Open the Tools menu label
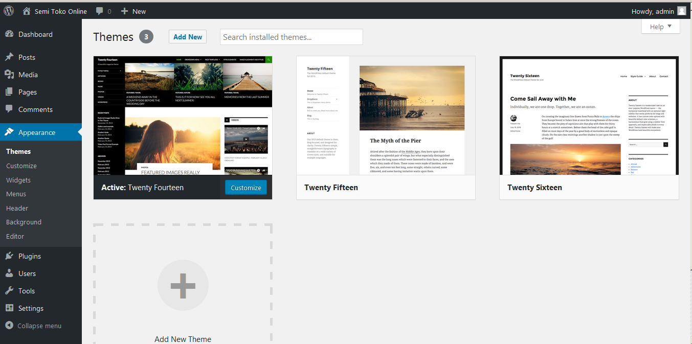Screen dimensions: 692x344 [27, 291]
